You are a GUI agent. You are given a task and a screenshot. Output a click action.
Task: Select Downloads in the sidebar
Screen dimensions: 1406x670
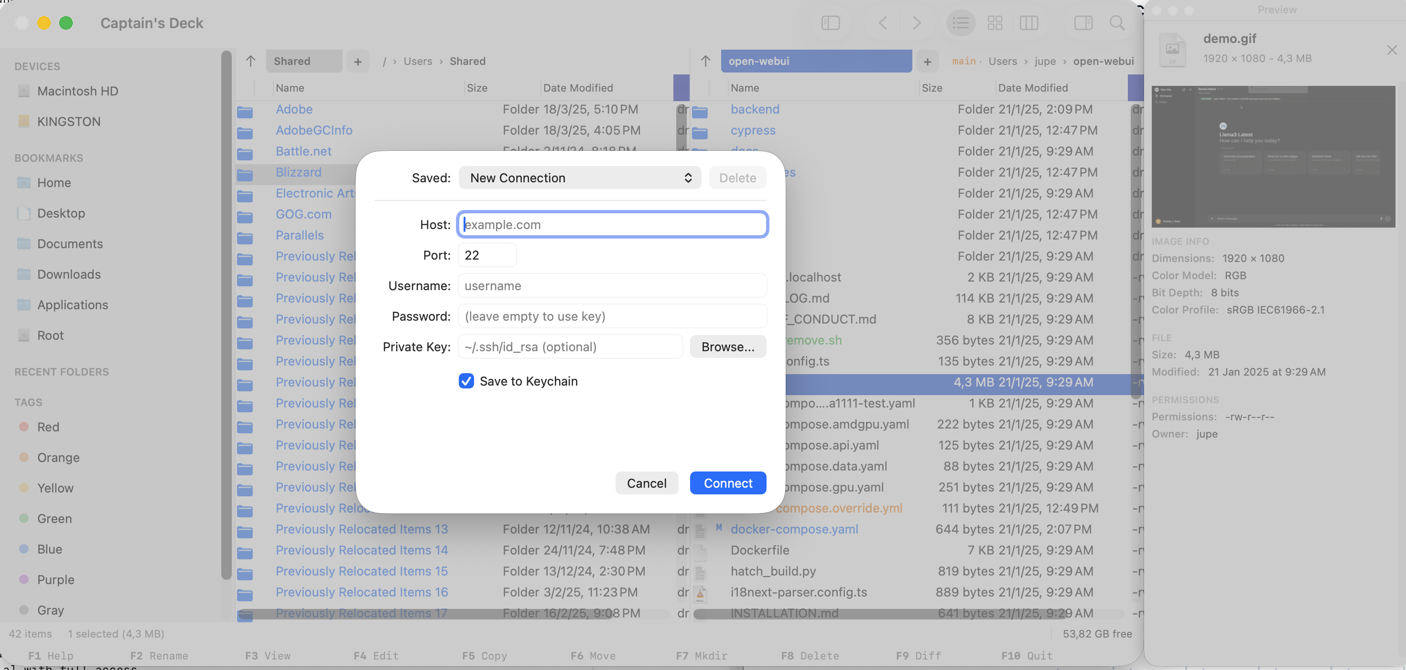(x=69, y=274)
